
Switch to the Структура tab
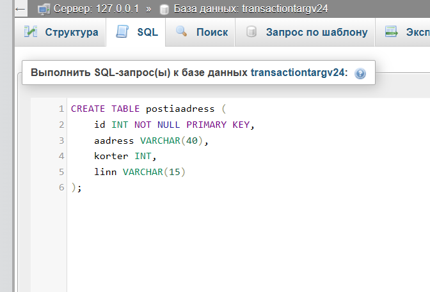(x=60, y=32)
